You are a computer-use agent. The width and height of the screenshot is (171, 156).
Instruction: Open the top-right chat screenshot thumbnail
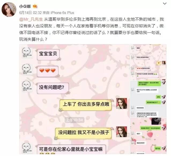coord(148,62)
